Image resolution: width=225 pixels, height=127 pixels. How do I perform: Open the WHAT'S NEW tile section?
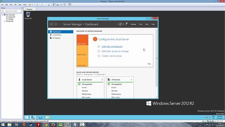coord(82,50)
